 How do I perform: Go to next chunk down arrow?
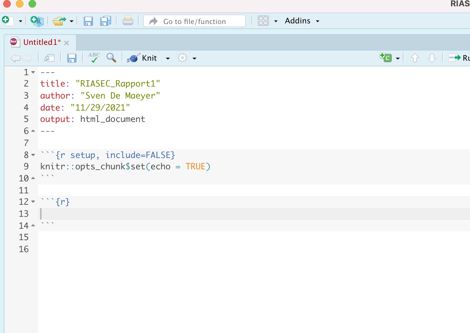(x=432, y=58)
